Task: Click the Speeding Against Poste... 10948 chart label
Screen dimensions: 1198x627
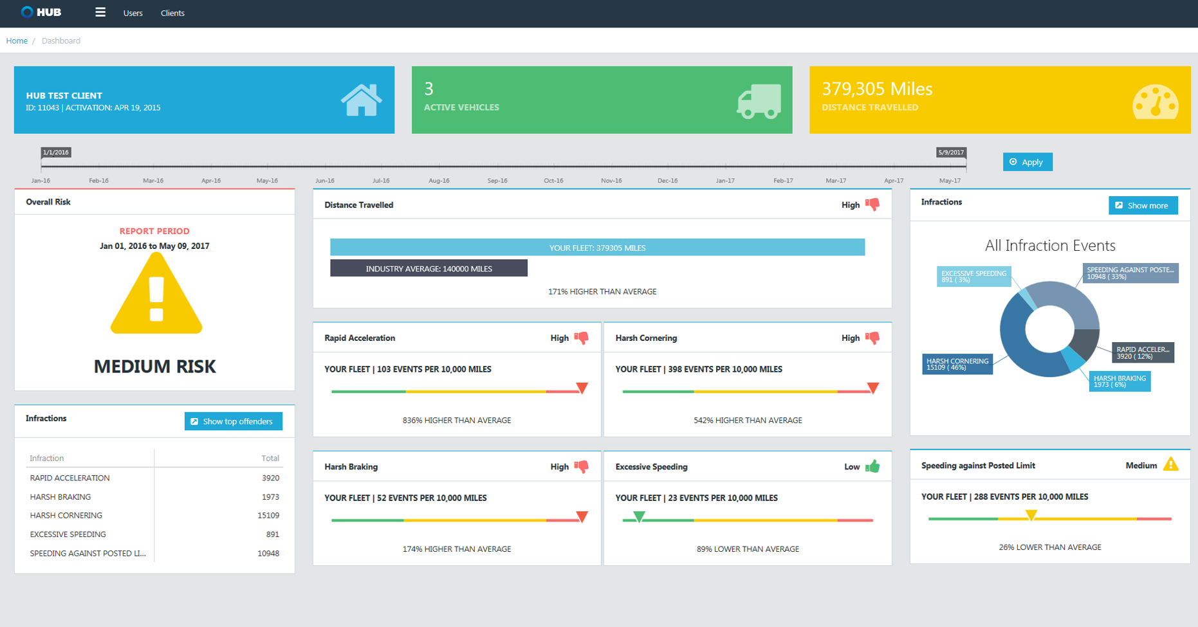Action: click(1130, 273)
